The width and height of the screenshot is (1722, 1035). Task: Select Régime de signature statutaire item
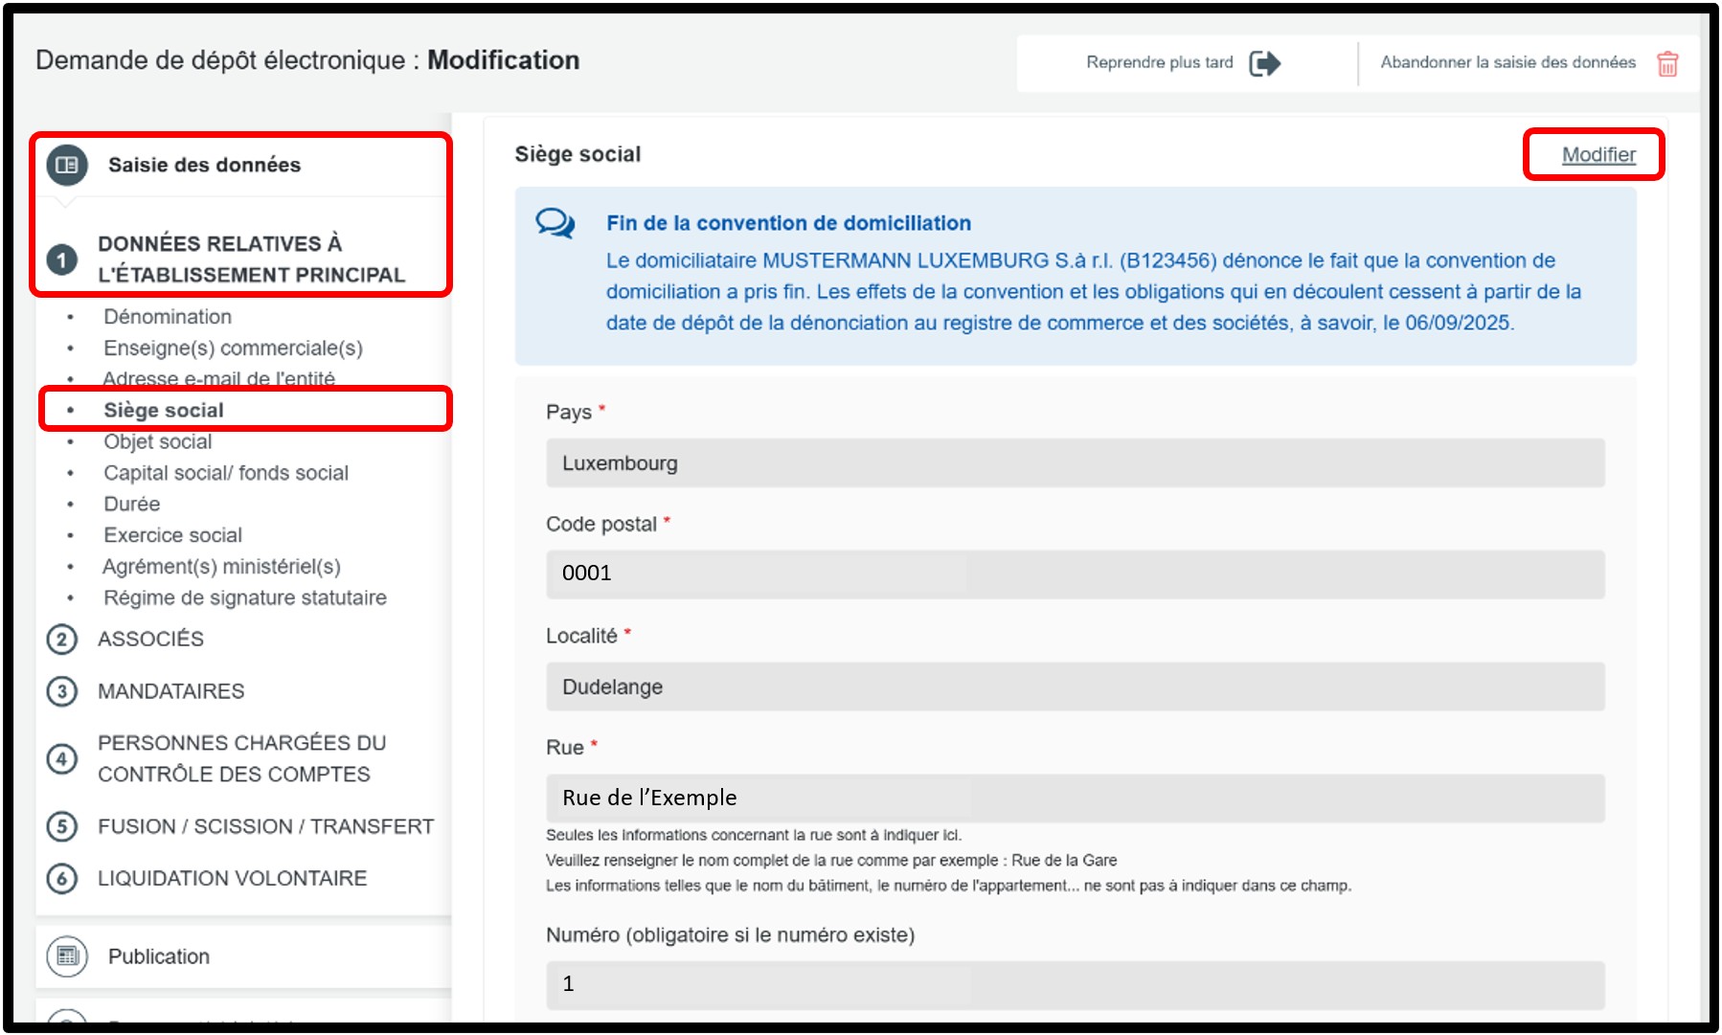pos(245,597)
